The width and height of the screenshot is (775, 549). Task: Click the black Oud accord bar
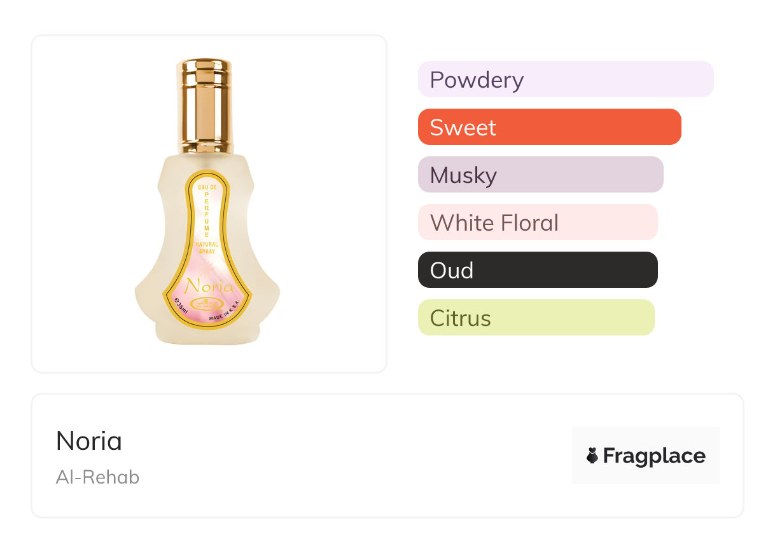538,270
